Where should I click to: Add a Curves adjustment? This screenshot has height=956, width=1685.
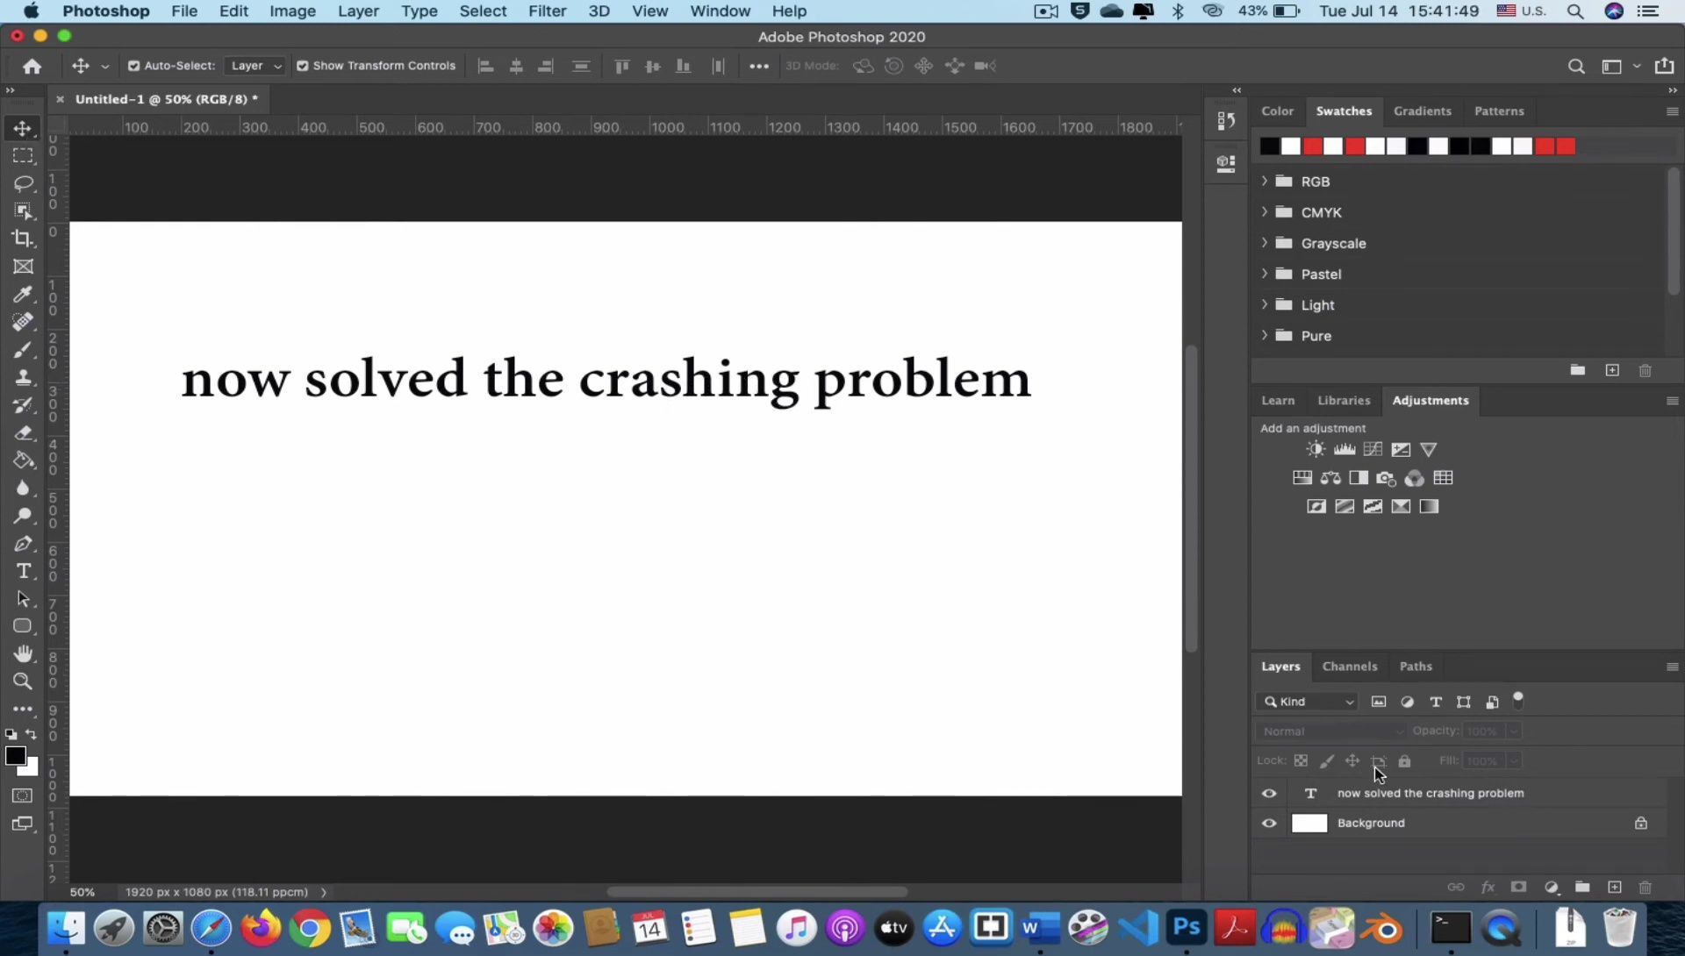pyautogui.click(x=1373, y=450)
